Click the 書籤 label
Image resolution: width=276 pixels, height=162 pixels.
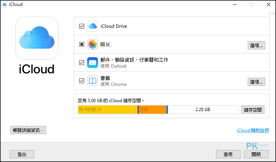point(105,78)
